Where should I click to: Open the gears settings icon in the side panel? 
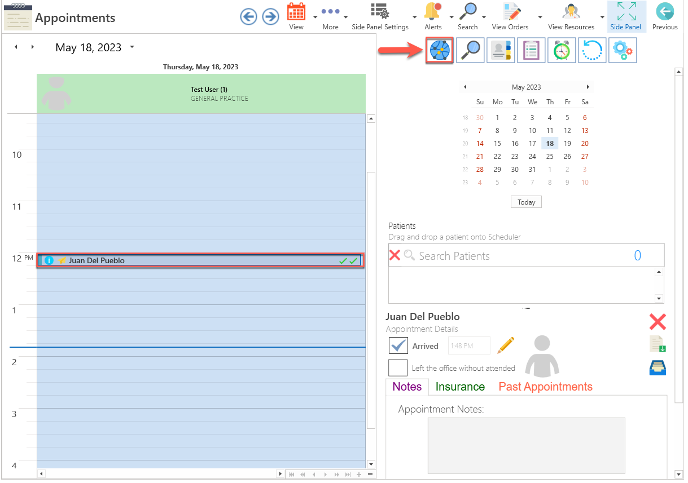click(623, 51)
